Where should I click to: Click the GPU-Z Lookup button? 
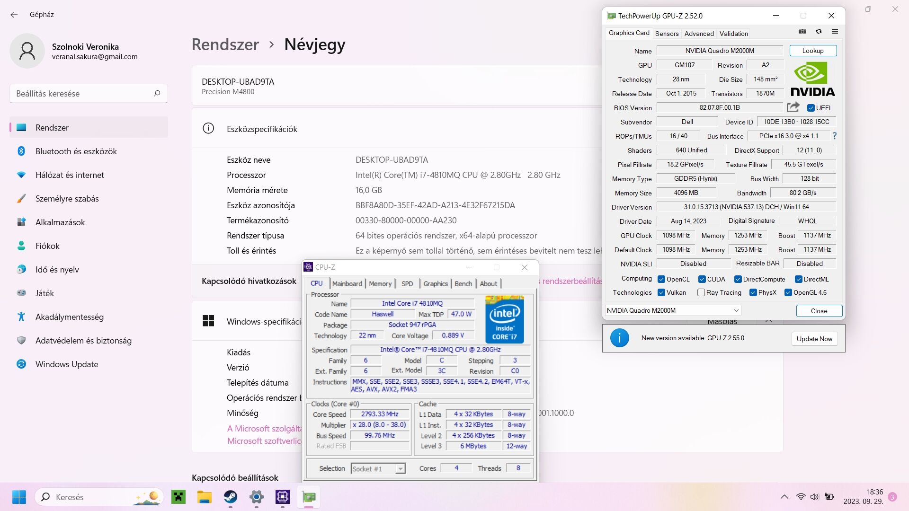point(813,51)
